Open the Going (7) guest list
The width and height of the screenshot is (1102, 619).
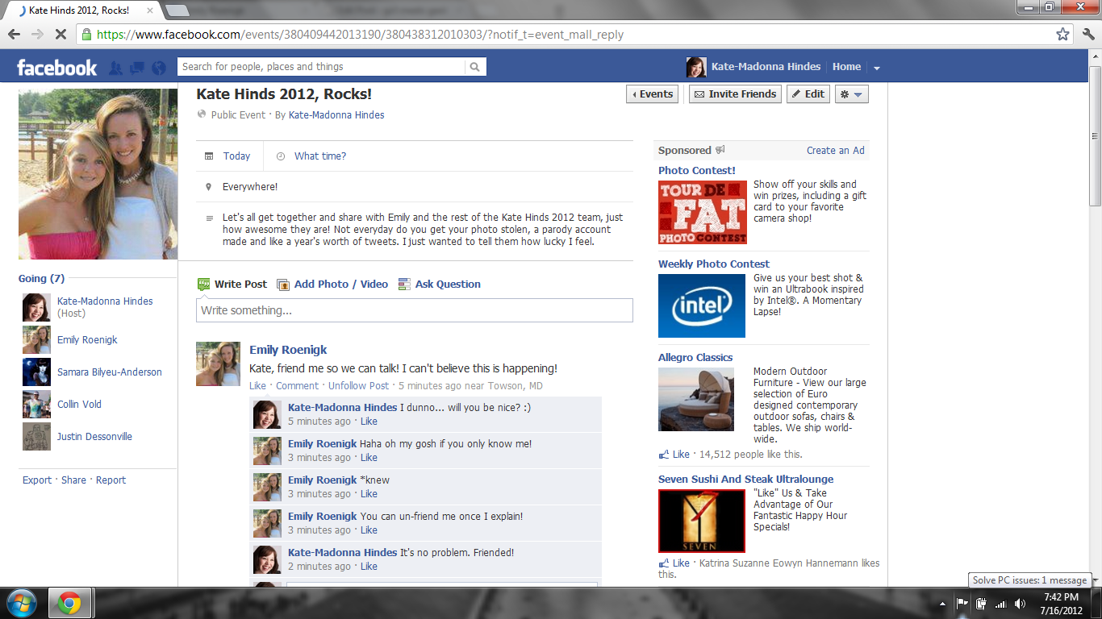coord(41,279)
